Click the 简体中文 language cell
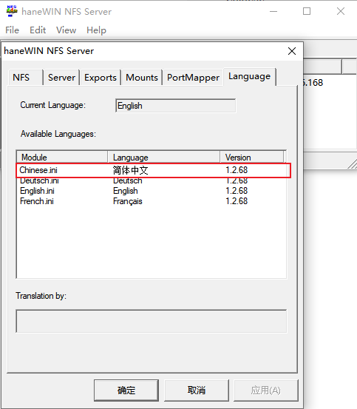 pos(131,170)
